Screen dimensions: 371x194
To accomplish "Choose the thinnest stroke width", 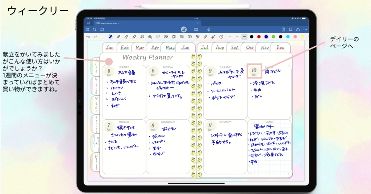I will 230,37.
